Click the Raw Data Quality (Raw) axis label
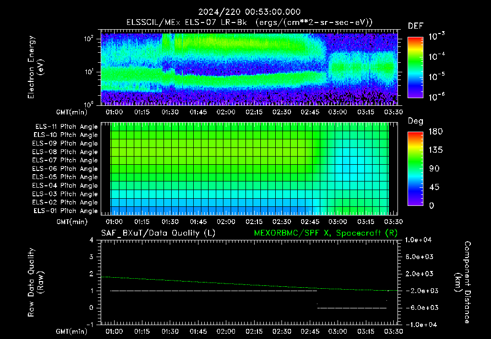Viewport: 491px width, 339px height. [x=35, y=282]
